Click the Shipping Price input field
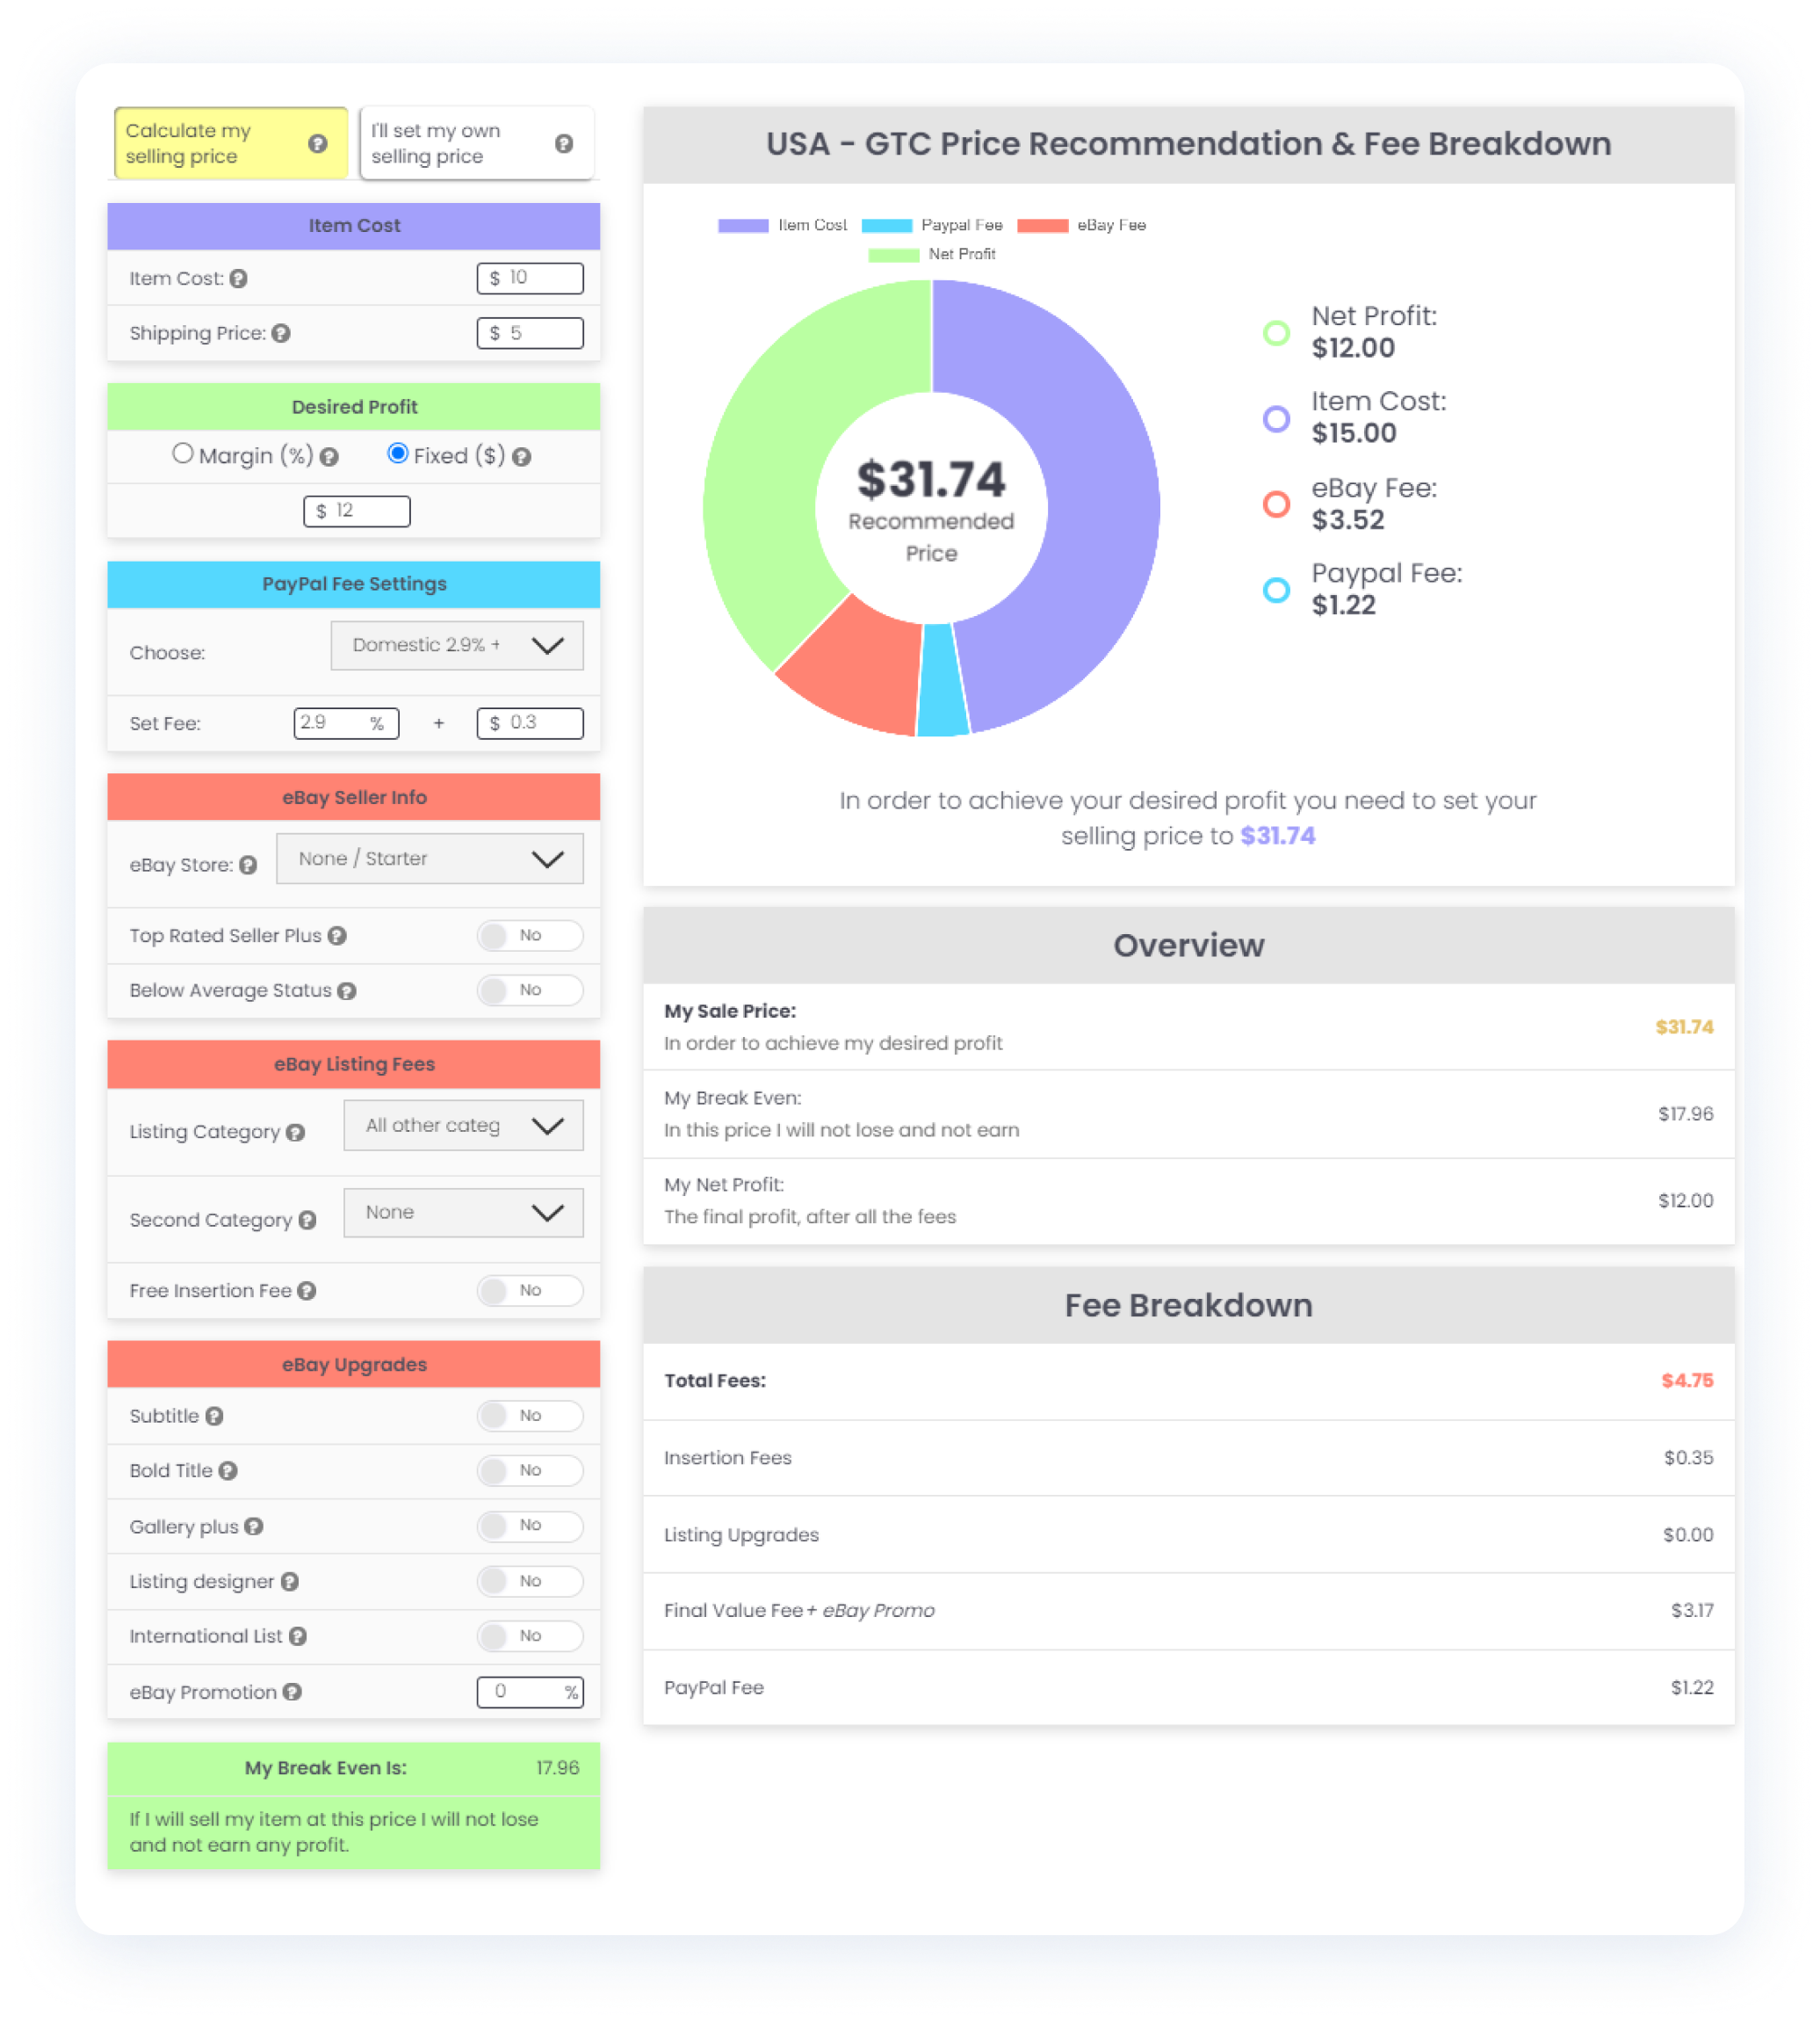This screenshot has height=2023, width=1820. point(530,333)
